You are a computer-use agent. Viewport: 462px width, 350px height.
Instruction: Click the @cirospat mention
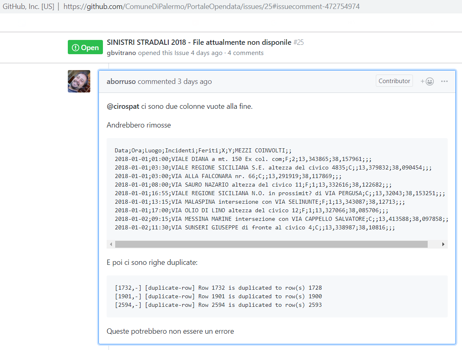tap(123, 107)
